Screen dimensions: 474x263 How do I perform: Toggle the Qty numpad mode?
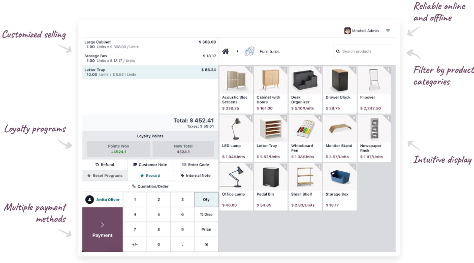[x=206, y=200]
